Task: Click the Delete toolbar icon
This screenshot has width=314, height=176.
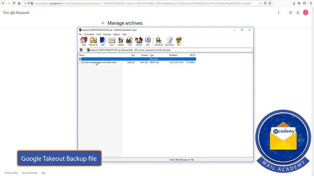Action: coord(121,41)
